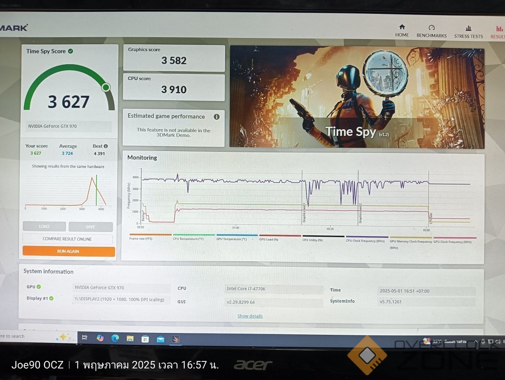Click the LOAD button
Image resolution: width=505 pixels, height=380 pixels.
[x=44, y=227]
